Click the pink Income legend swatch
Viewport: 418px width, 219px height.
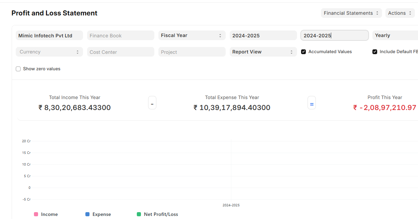[36, 214]
